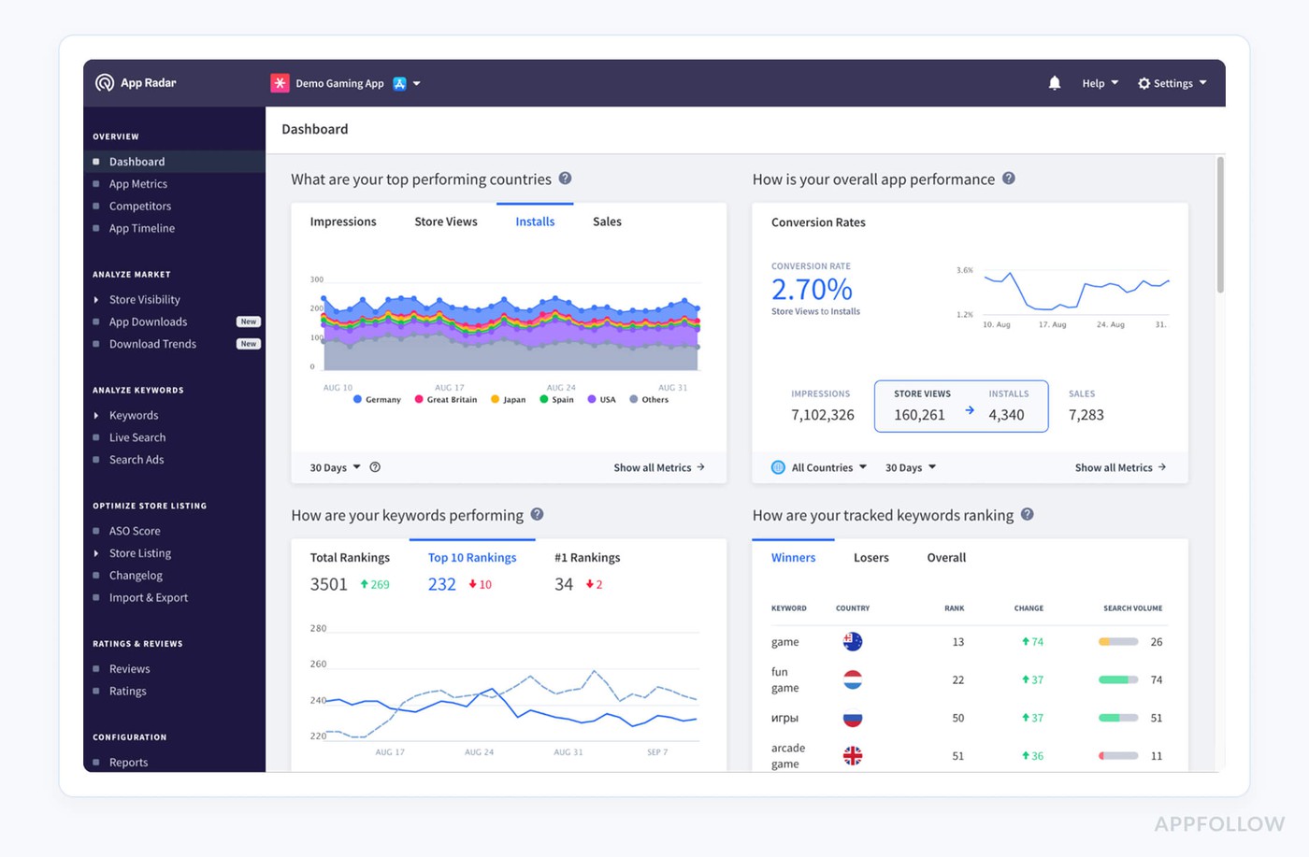Open the Losers tab in keyword rankings
The width and height of the screenshot is (1309, 857).
[x=870, y=557]
